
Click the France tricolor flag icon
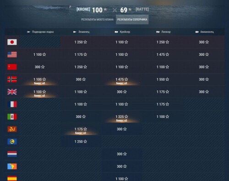click(x=12, y=104)
